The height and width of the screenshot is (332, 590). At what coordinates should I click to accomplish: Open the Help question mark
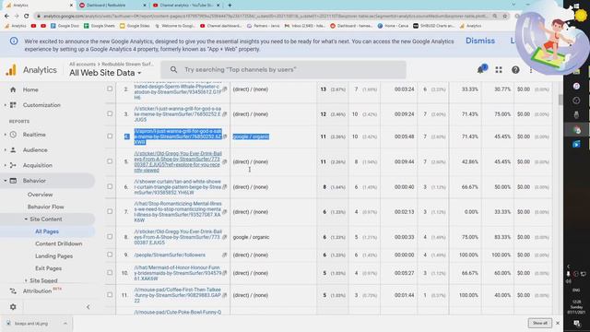pos(515,70)
